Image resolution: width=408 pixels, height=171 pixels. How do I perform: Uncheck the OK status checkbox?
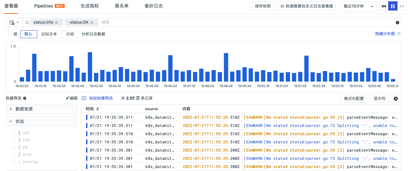14,147
